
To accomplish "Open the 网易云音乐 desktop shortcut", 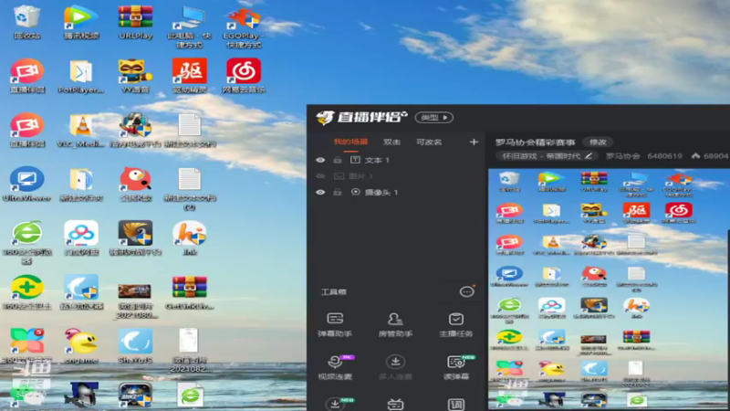I will tap(244, 76).
